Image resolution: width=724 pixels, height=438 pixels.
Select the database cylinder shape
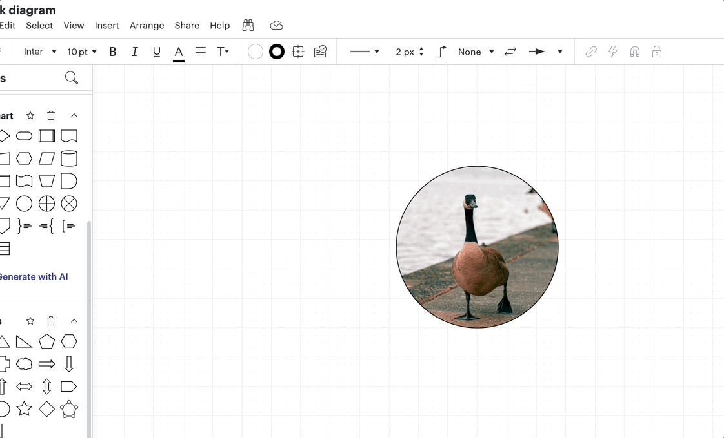click(x=69, y=158)
